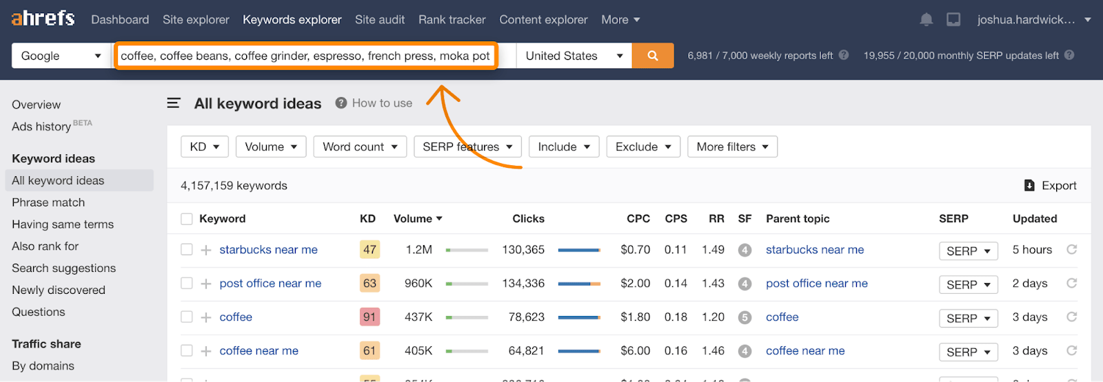Check the select-all keywords checkbox
The width and height of the screenshot is (1103, 382).
tap(187, 219)
